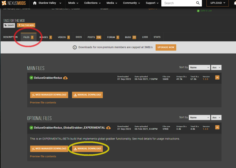236x168 pixels.
Task: Click Manual Download for DeluxeGrabberRedux main file
Action: coord(87,95)
